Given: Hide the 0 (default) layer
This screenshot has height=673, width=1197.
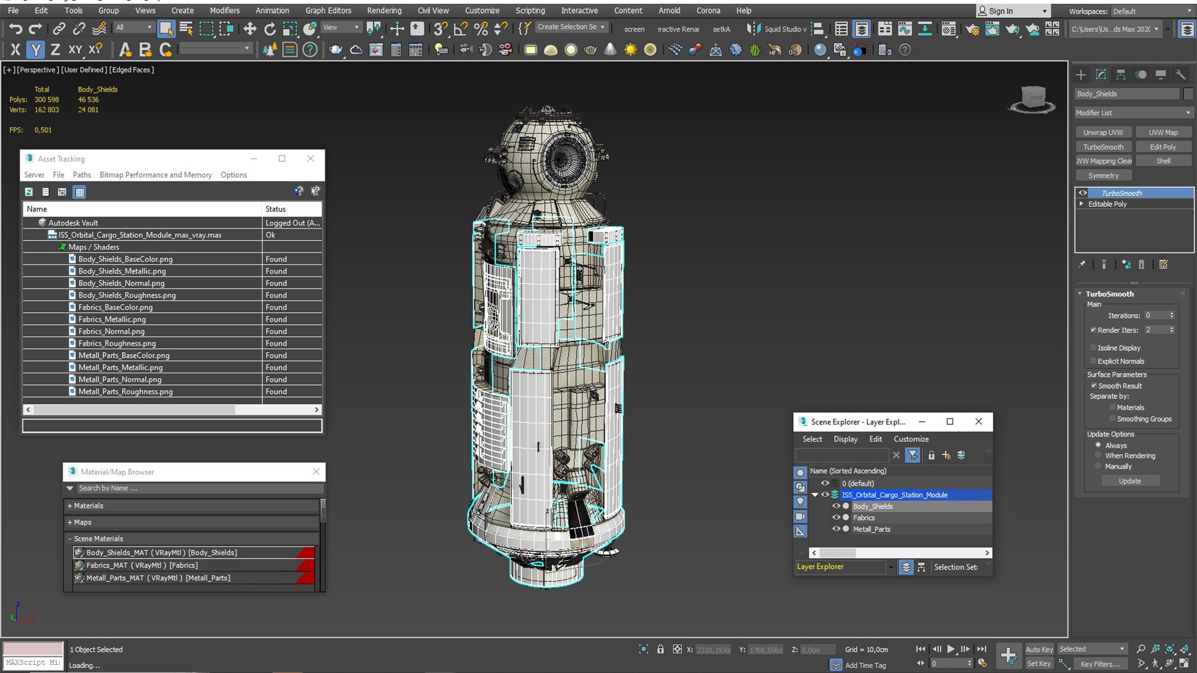Looking at the screenshot, I should point(825,483).
